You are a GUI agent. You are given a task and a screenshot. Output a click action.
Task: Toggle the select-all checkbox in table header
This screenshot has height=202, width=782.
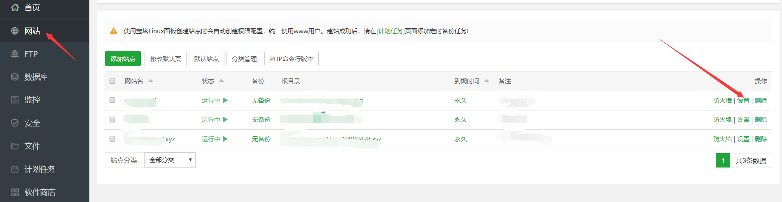[x=112, y=81]
